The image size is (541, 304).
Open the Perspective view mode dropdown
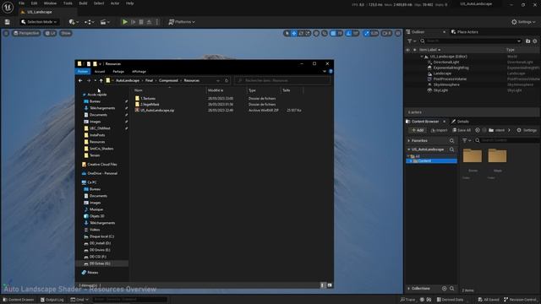26,34
